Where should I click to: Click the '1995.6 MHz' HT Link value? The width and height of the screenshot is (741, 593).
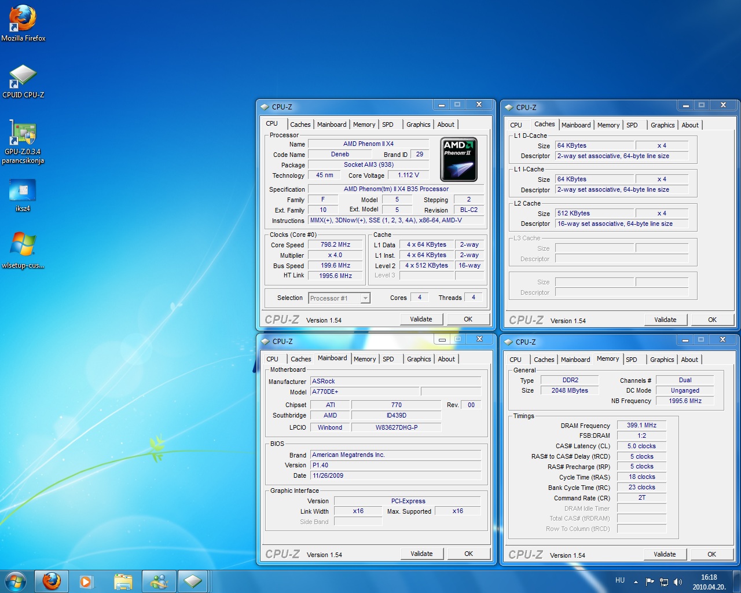click(335, 276)
